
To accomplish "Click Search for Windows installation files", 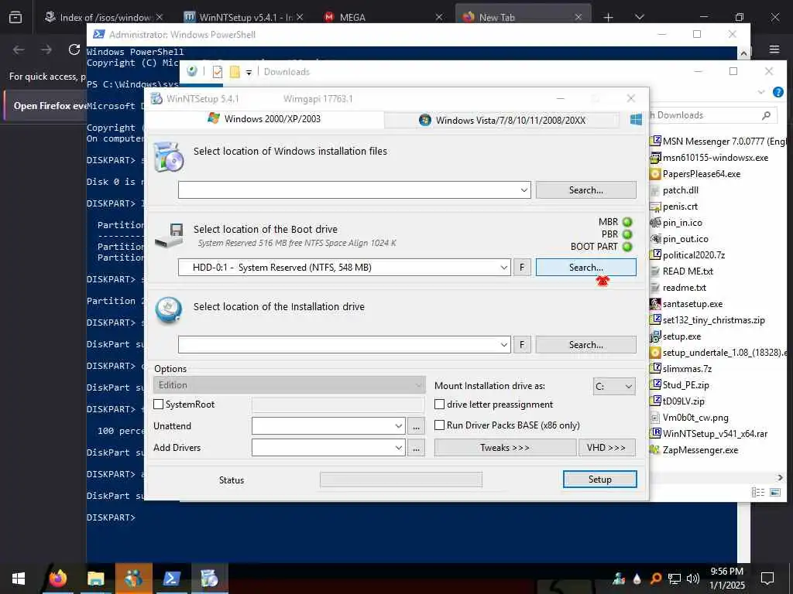I will (x=585, y=190).
